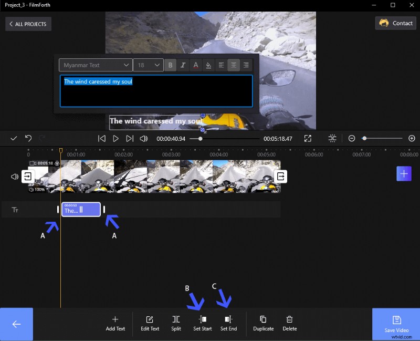Open Contact in the top-right corner
This screenshot has width=420, height=341.
395,23
